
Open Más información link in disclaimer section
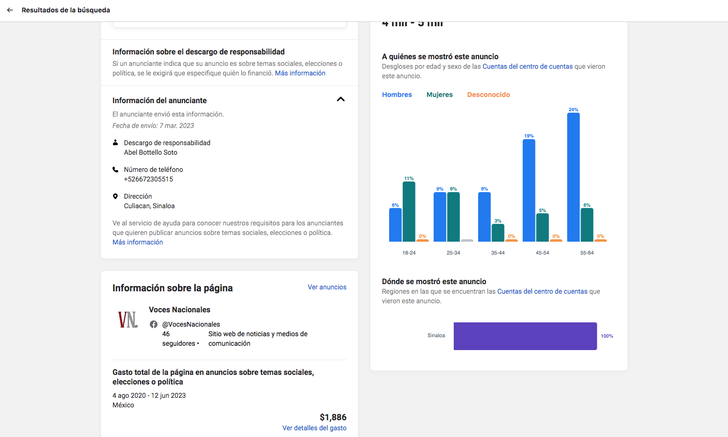point(300,73)
